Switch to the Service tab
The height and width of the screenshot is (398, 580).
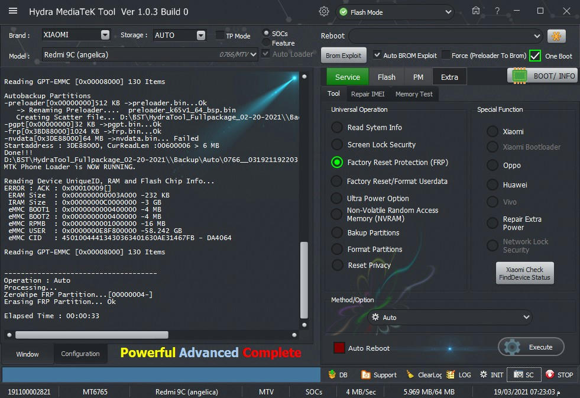[x=347, y=77]
